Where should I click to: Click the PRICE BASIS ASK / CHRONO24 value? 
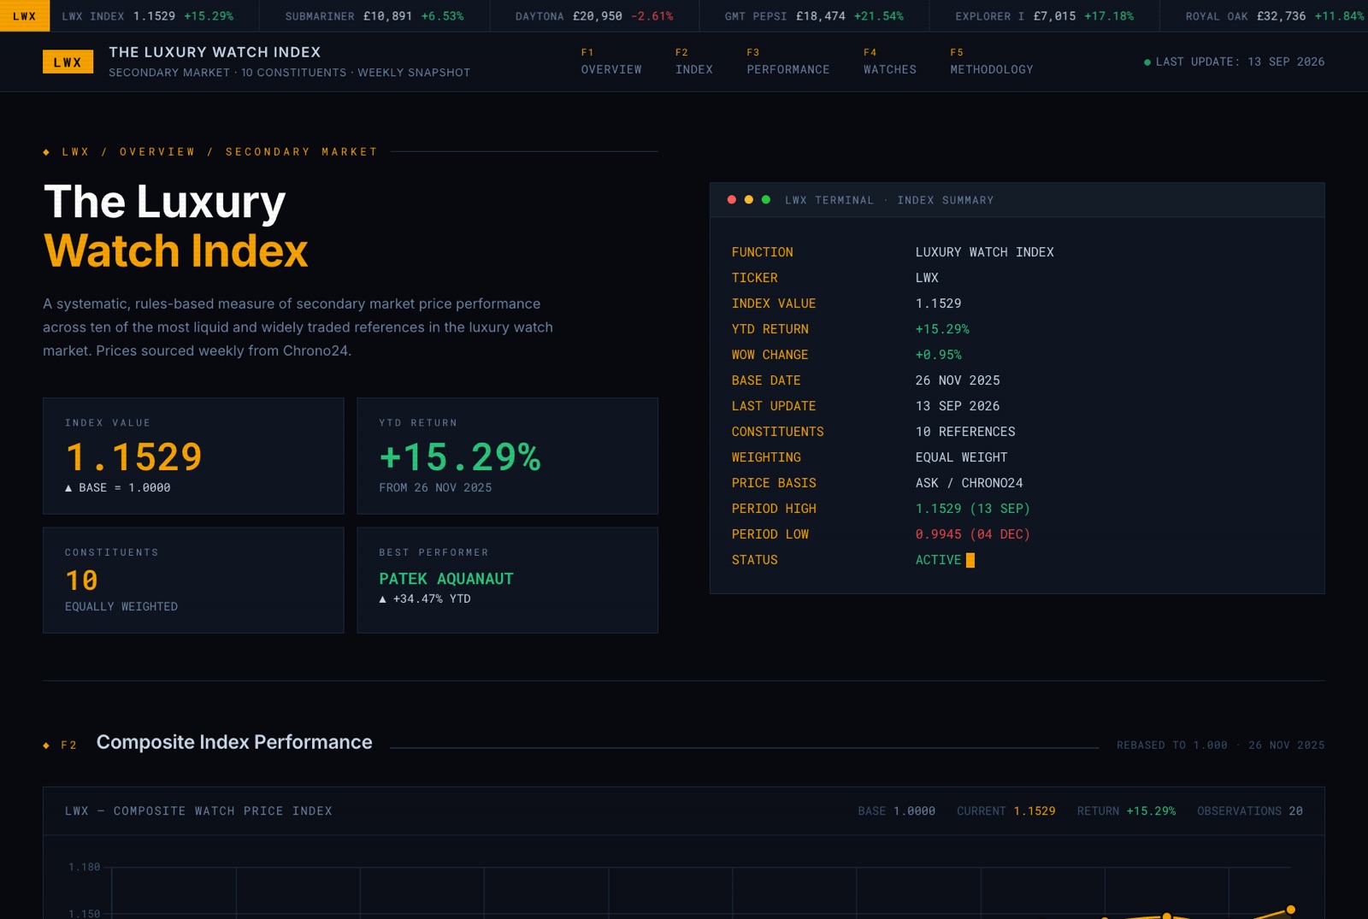pyautogui.click(x=969, y=483)
